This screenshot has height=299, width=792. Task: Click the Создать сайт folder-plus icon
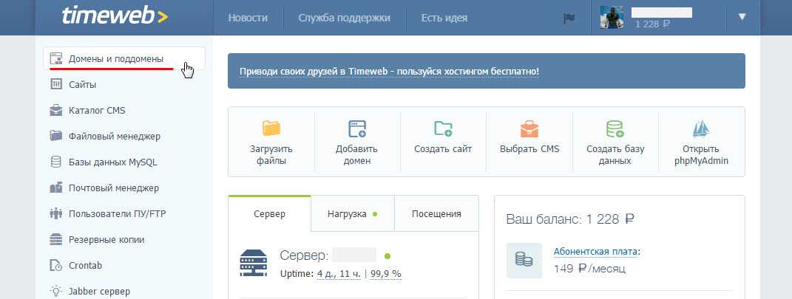(x=443, y=128)
